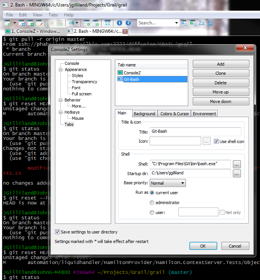Close the 2. Bash tab with red X
Image resolution: width=260 pixels, height=280 pixels.
click(x=125, y=32)
